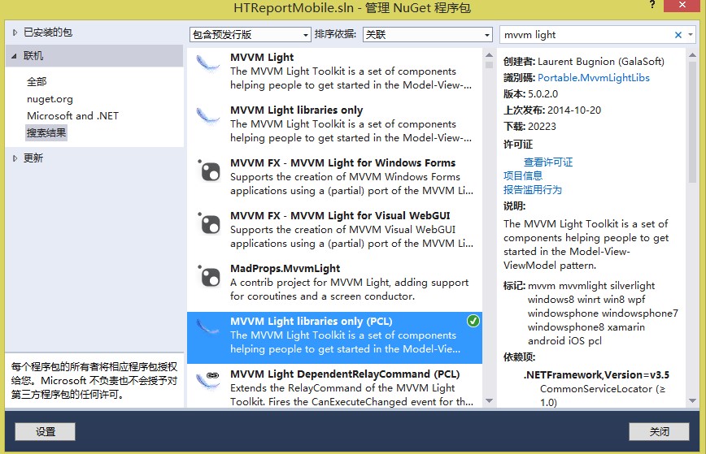
Task: Select MVVM FX - MVVM Light for Windows Forms
Action: pos(342,162)
